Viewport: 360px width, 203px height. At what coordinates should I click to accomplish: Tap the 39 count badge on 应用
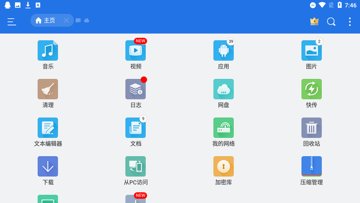pos(231,41)
